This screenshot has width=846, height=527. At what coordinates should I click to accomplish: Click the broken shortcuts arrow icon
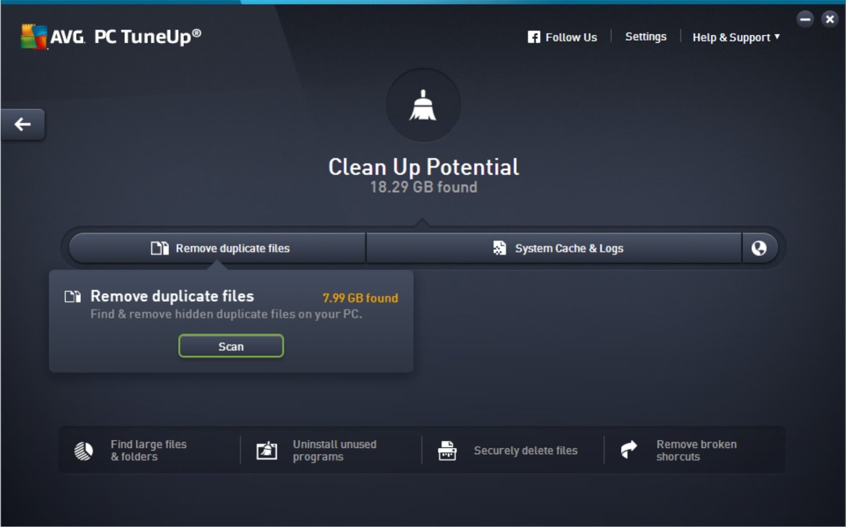(x=629, y=450)
